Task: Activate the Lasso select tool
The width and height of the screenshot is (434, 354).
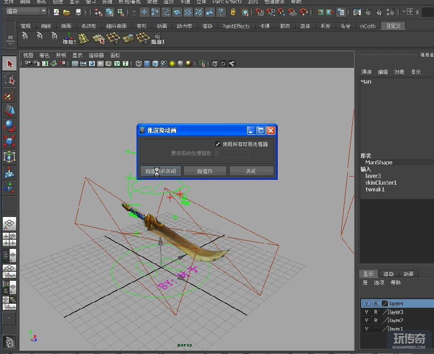Action: 9,79
